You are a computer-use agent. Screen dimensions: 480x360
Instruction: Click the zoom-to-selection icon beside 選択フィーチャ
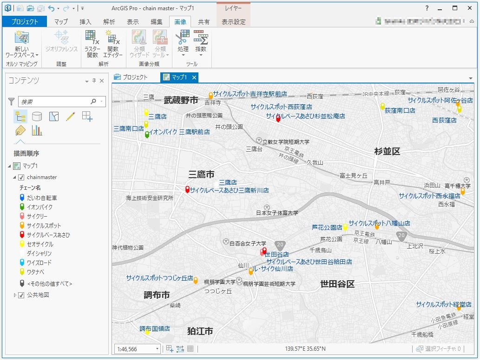tap(420, 349)
